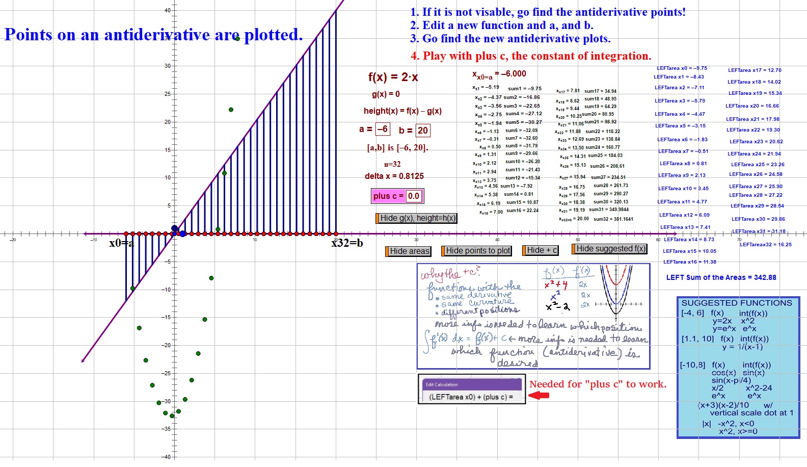Click the "LEFTarea x8 = 0.81" measurement

tap(683, 164)
